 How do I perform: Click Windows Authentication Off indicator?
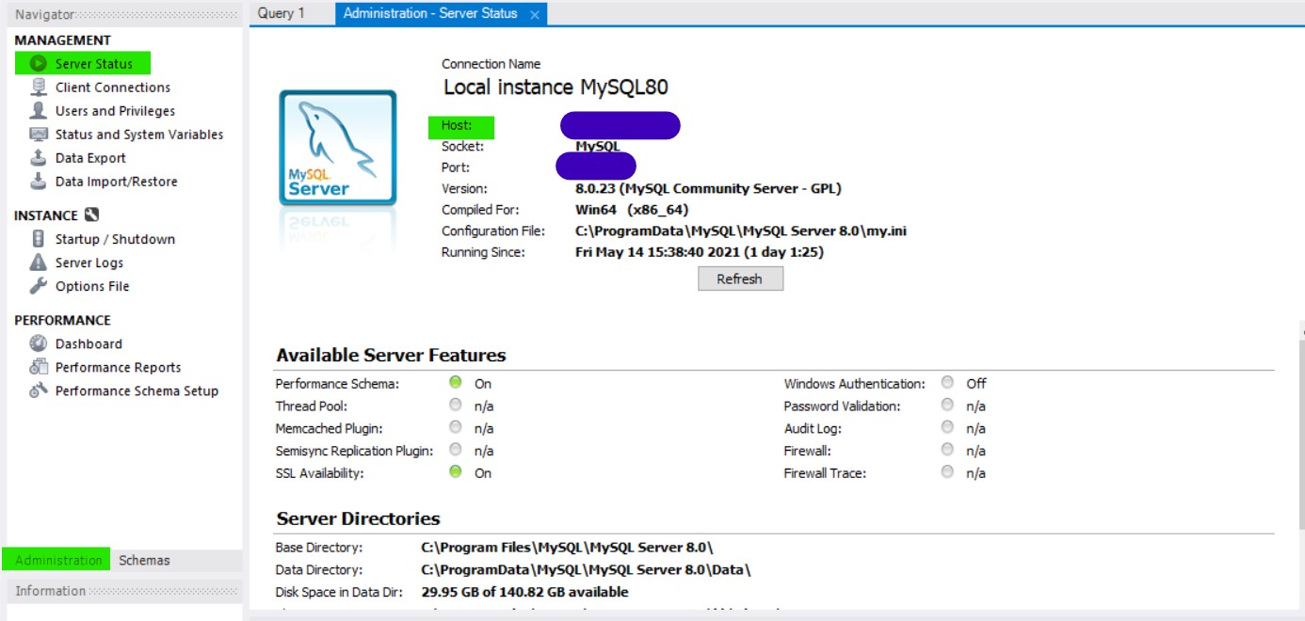(947, 383)
